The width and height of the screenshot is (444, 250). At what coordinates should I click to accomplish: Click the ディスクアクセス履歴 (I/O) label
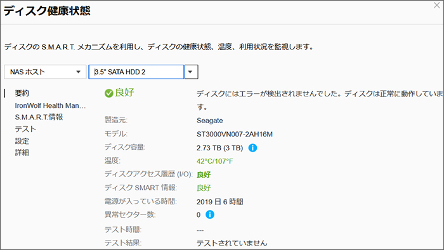pos(148,174)
